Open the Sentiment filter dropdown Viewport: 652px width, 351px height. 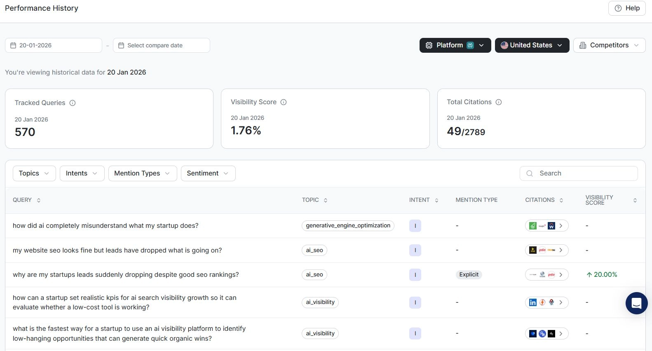click(x=208, y=173)
